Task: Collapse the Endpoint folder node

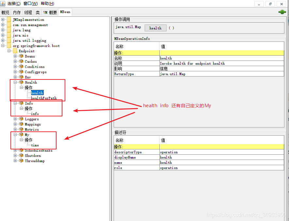Action: (9, 51)
